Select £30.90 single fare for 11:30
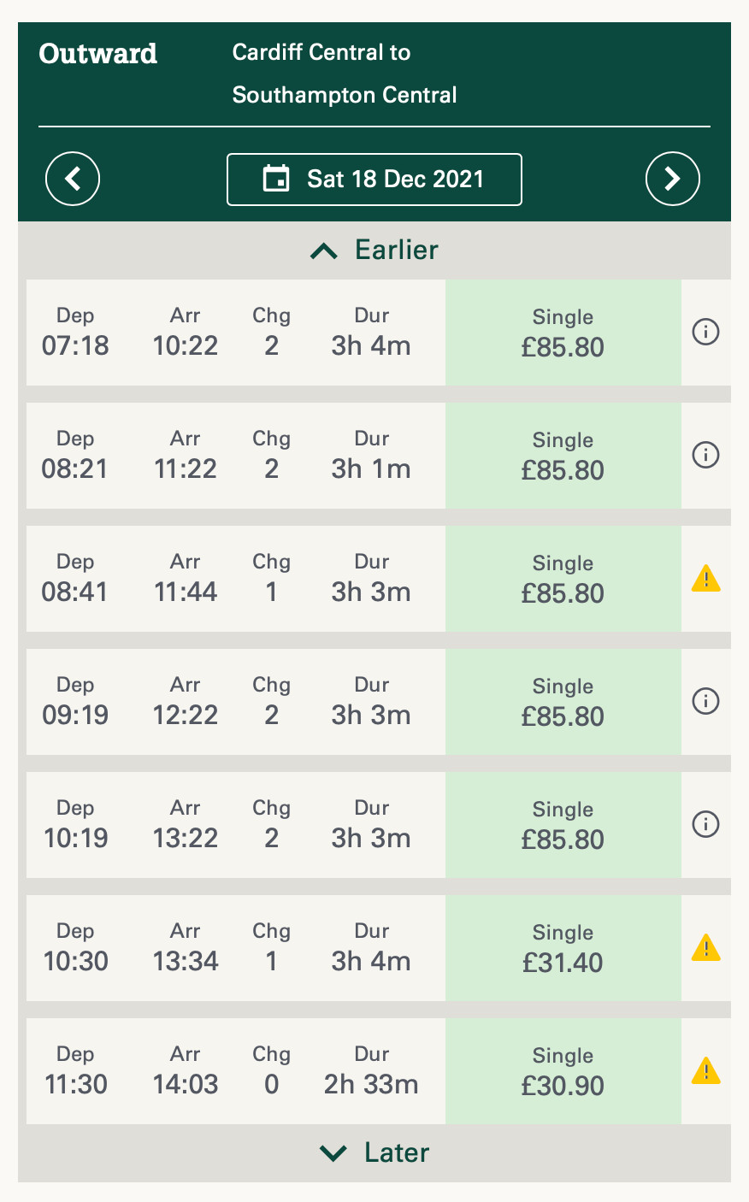This screenshot has width=749, height=1202. pyautogui.click(x=563, y=1071)
